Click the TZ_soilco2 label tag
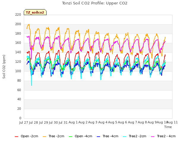This screenshot has height=142, width=190. click(35, 12)
